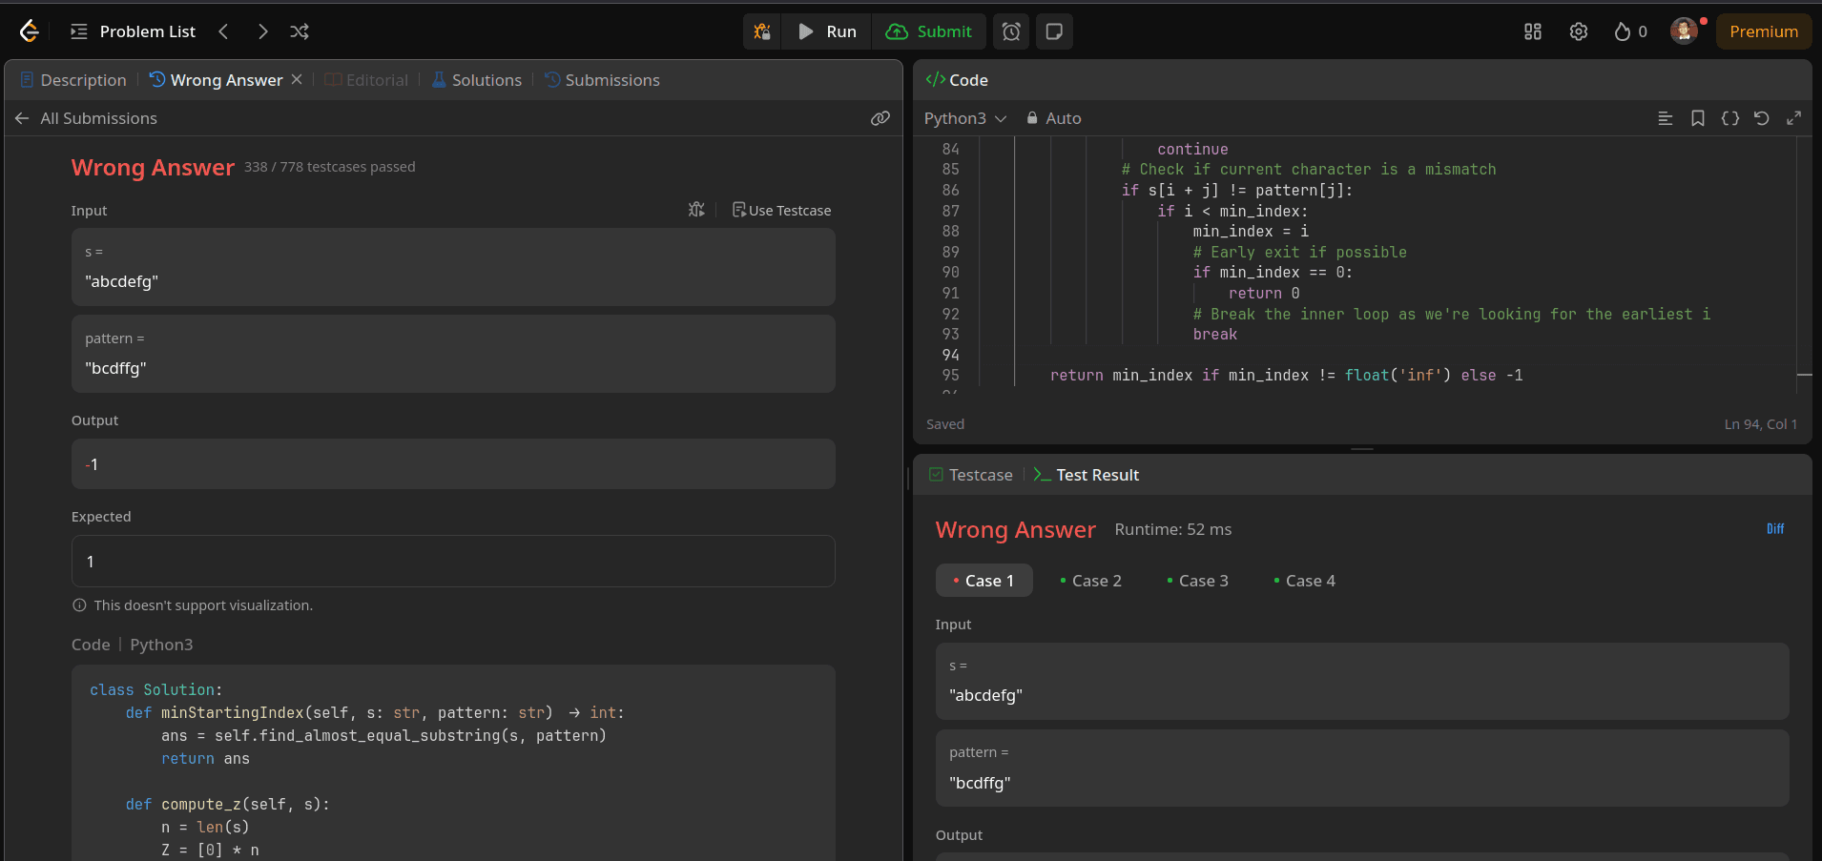Open the Solutions tab

coord(477,80)
